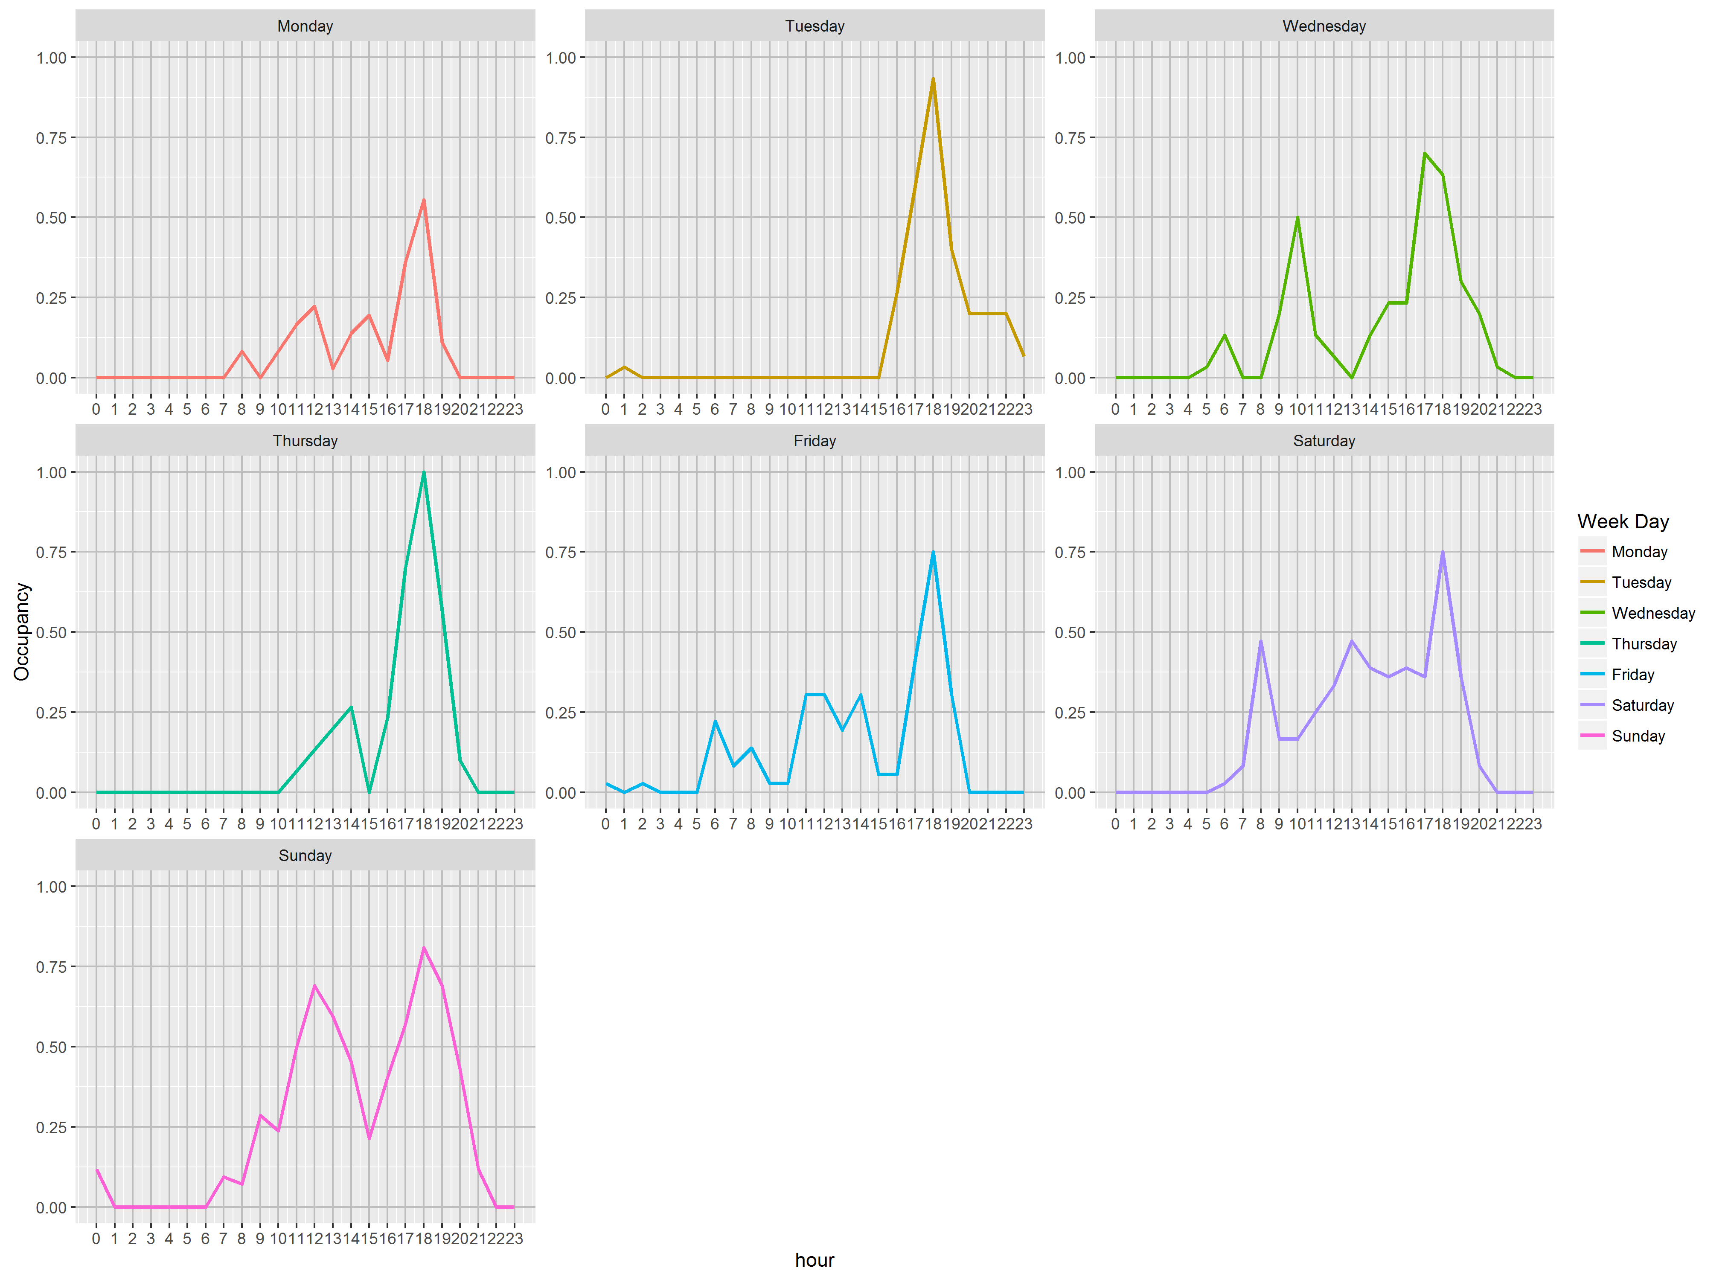Click the hour x-axis title
The image size is (1728, 1280).
pyautogui.click(x=815, y=1260)
